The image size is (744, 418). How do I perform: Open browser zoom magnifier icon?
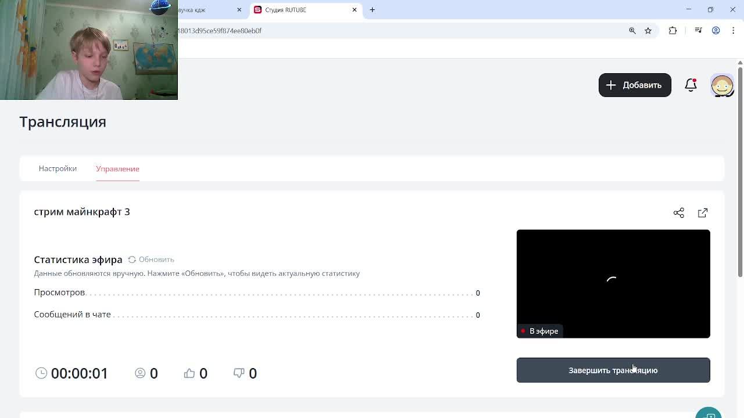(x=632, y=31)
